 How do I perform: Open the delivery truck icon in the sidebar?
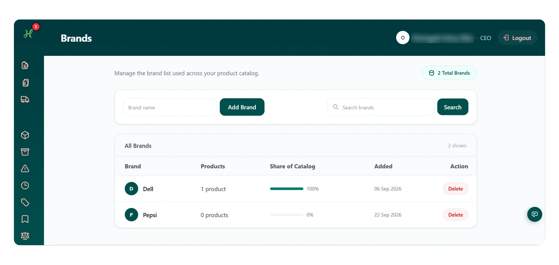pos(25,99)
